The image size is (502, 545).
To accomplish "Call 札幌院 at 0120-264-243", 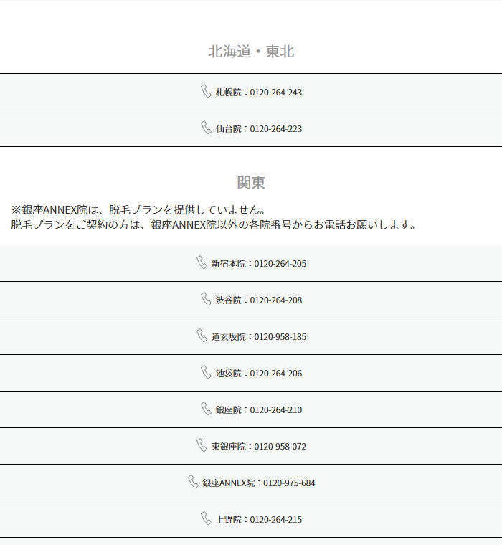I will [x=251, y=92].
